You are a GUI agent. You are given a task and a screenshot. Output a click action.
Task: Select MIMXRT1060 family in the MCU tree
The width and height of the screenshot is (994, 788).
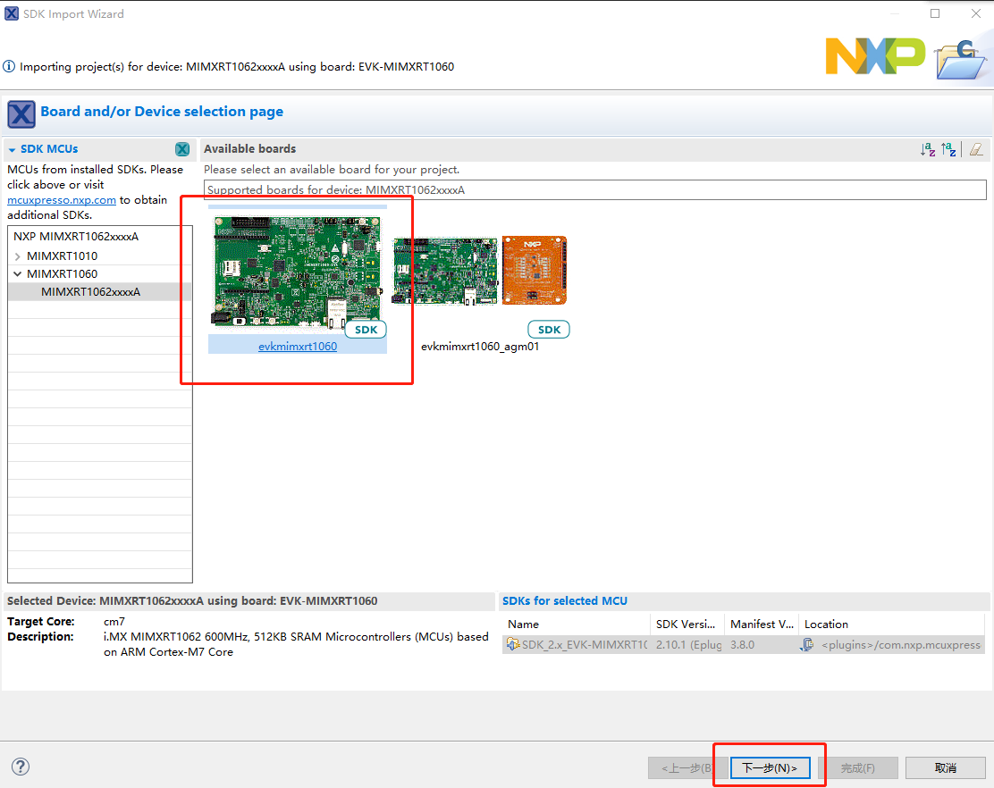click(x=63, y=273)
